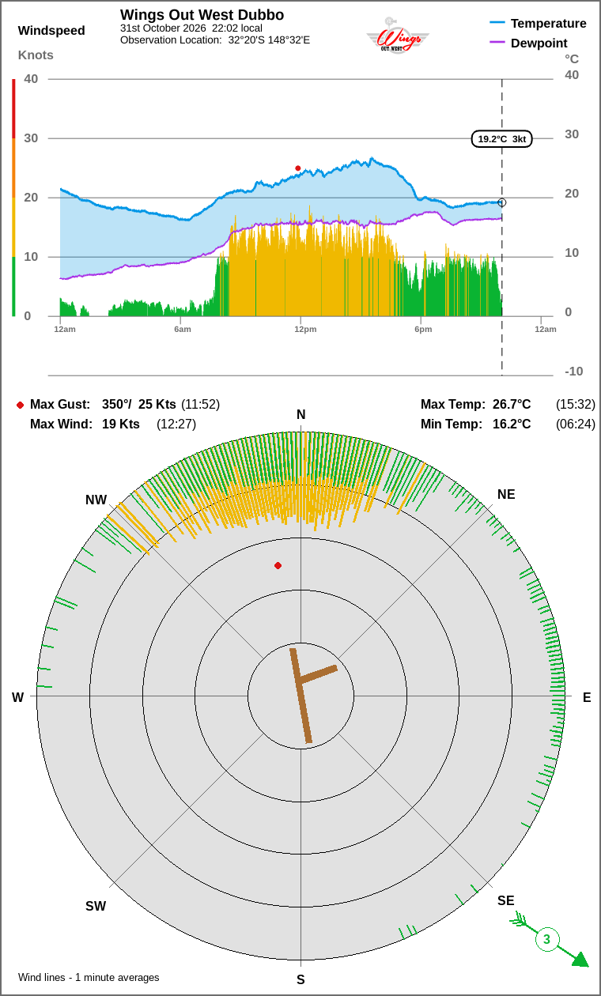Screen dimensions: 601x996
Task: Click the Max Wind 19 Kts value
Action: point(121,424)
